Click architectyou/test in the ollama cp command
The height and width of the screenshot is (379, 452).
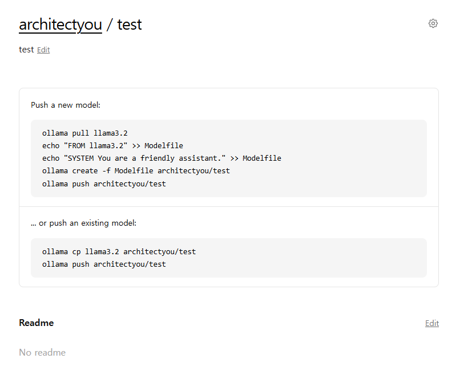tap(159, 252)
